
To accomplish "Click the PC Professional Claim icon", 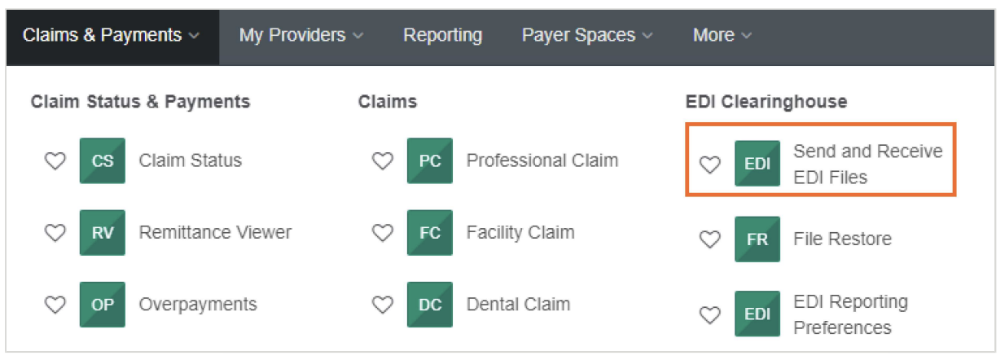I will [x=429, y=160].
